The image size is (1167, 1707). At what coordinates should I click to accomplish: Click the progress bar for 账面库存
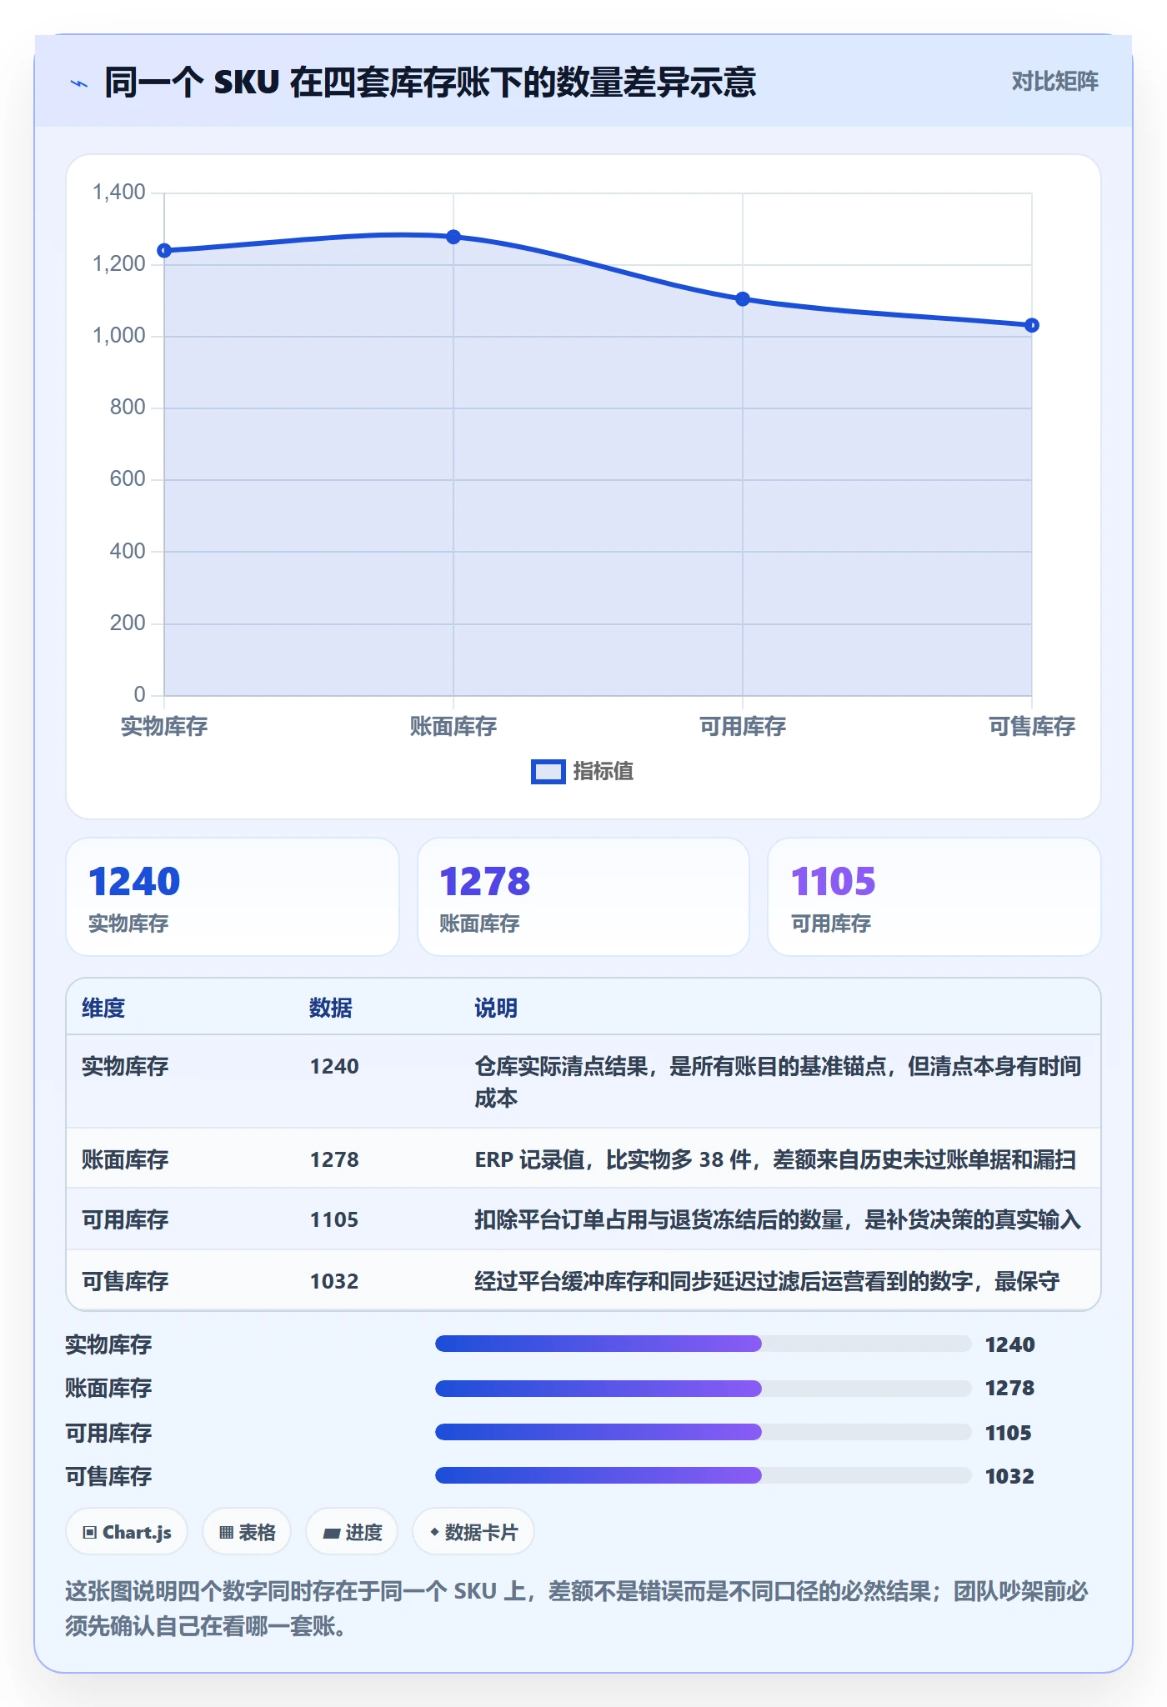[x=704, y=1388]
